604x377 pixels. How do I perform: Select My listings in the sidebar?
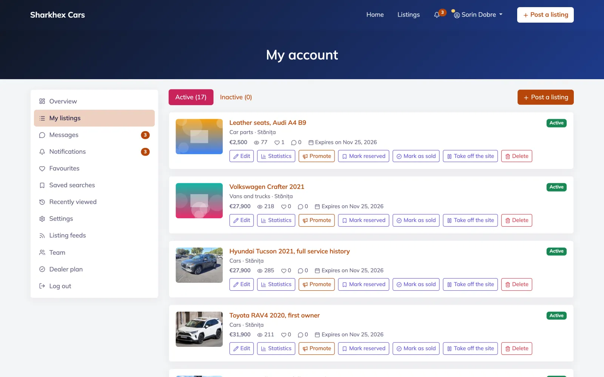pyautogui.click(x=94, y=118)
